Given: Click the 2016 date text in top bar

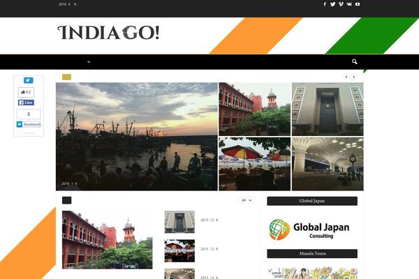Looking at the screenshot, I should (67, 4).
